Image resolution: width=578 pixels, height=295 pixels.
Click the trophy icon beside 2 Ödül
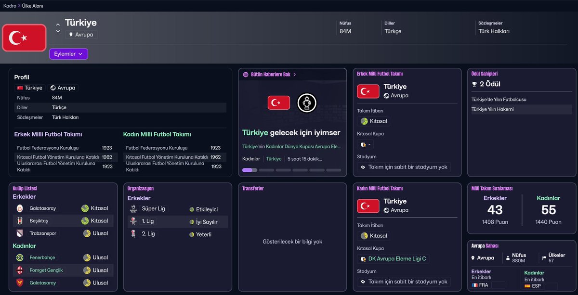474,84
